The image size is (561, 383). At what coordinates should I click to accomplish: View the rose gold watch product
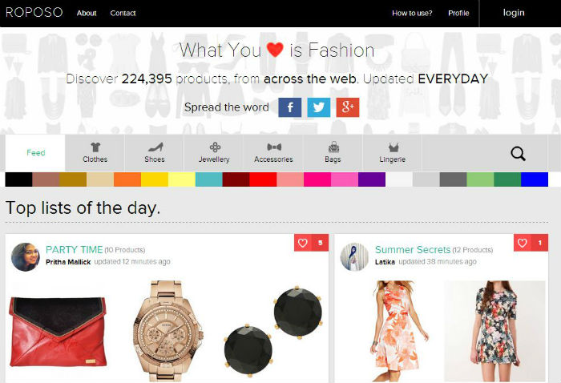click(x=167, y=331)
